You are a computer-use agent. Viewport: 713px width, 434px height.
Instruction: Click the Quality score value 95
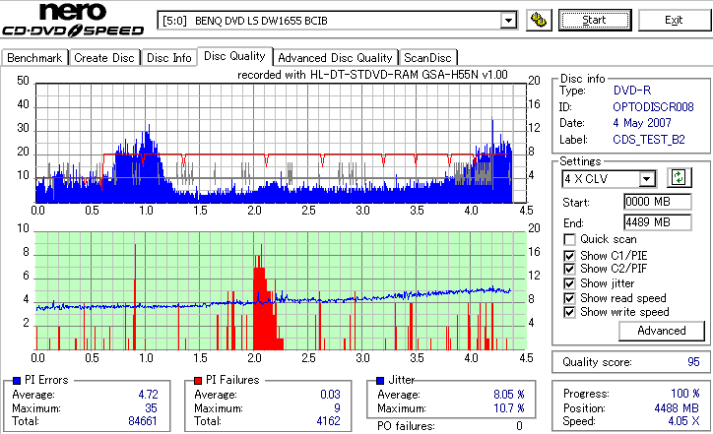pos(693,362)
